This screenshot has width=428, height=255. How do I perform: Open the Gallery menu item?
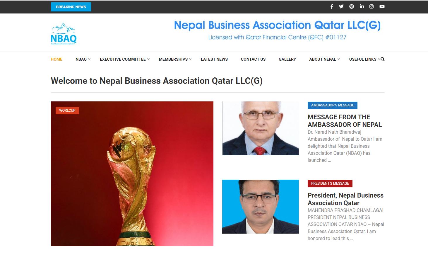[287, 59]
